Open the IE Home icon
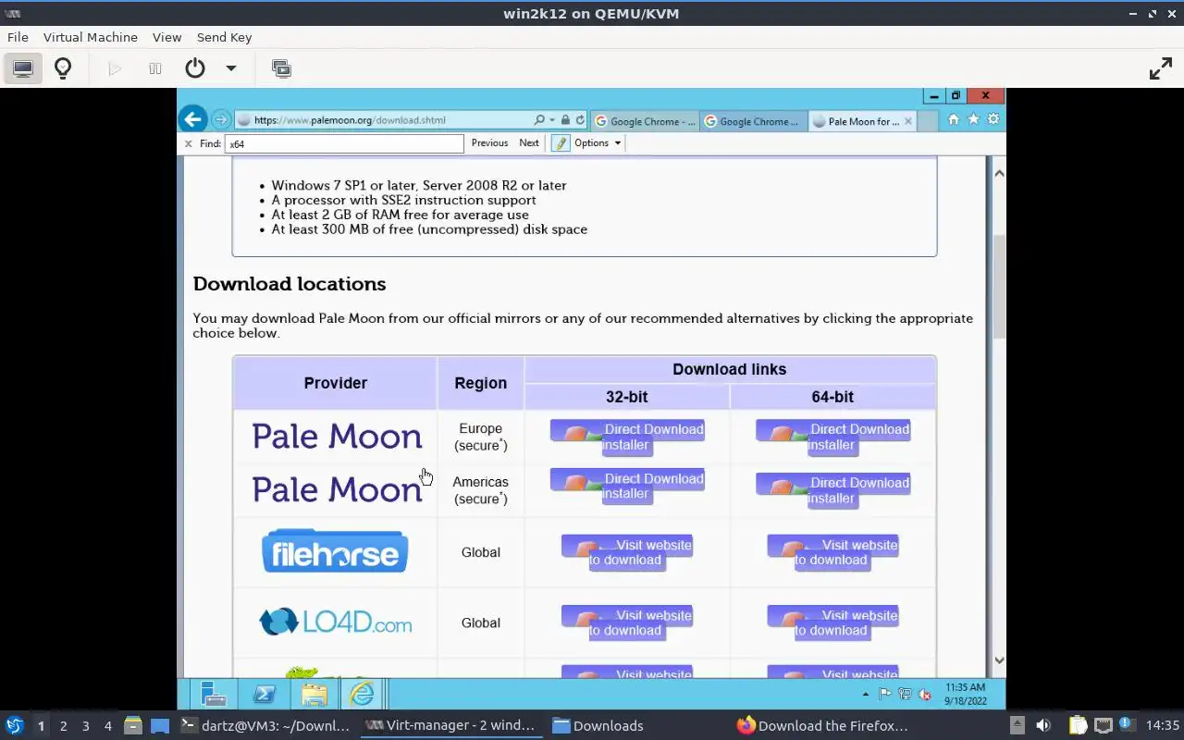This screenshot has height=740, width=1184. (954, 119)
